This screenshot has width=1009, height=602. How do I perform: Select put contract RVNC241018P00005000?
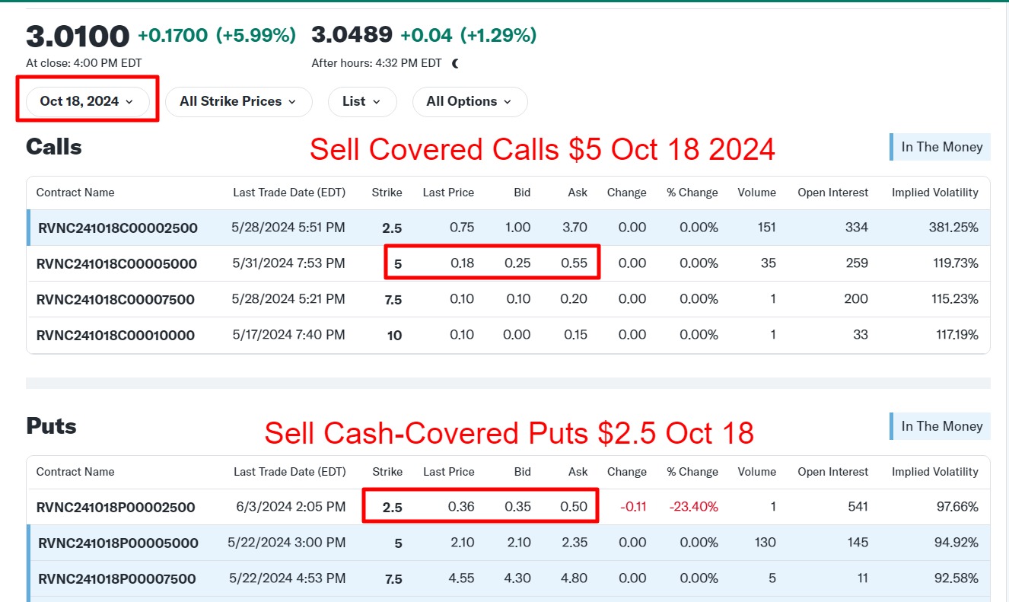[118, 543]
